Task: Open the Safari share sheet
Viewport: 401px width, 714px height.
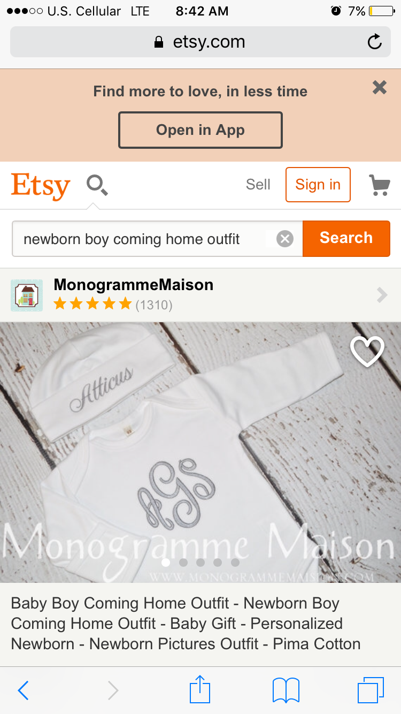Action: (200, 689)
